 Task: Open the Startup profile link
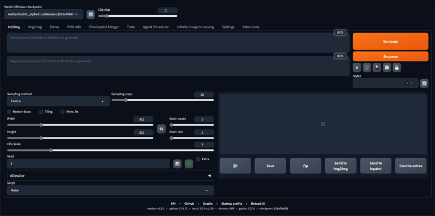click(232, 204)
